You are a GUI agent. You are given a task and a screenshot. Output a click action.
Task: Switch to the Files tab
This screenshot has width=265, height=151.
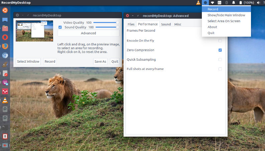[131, 24]
